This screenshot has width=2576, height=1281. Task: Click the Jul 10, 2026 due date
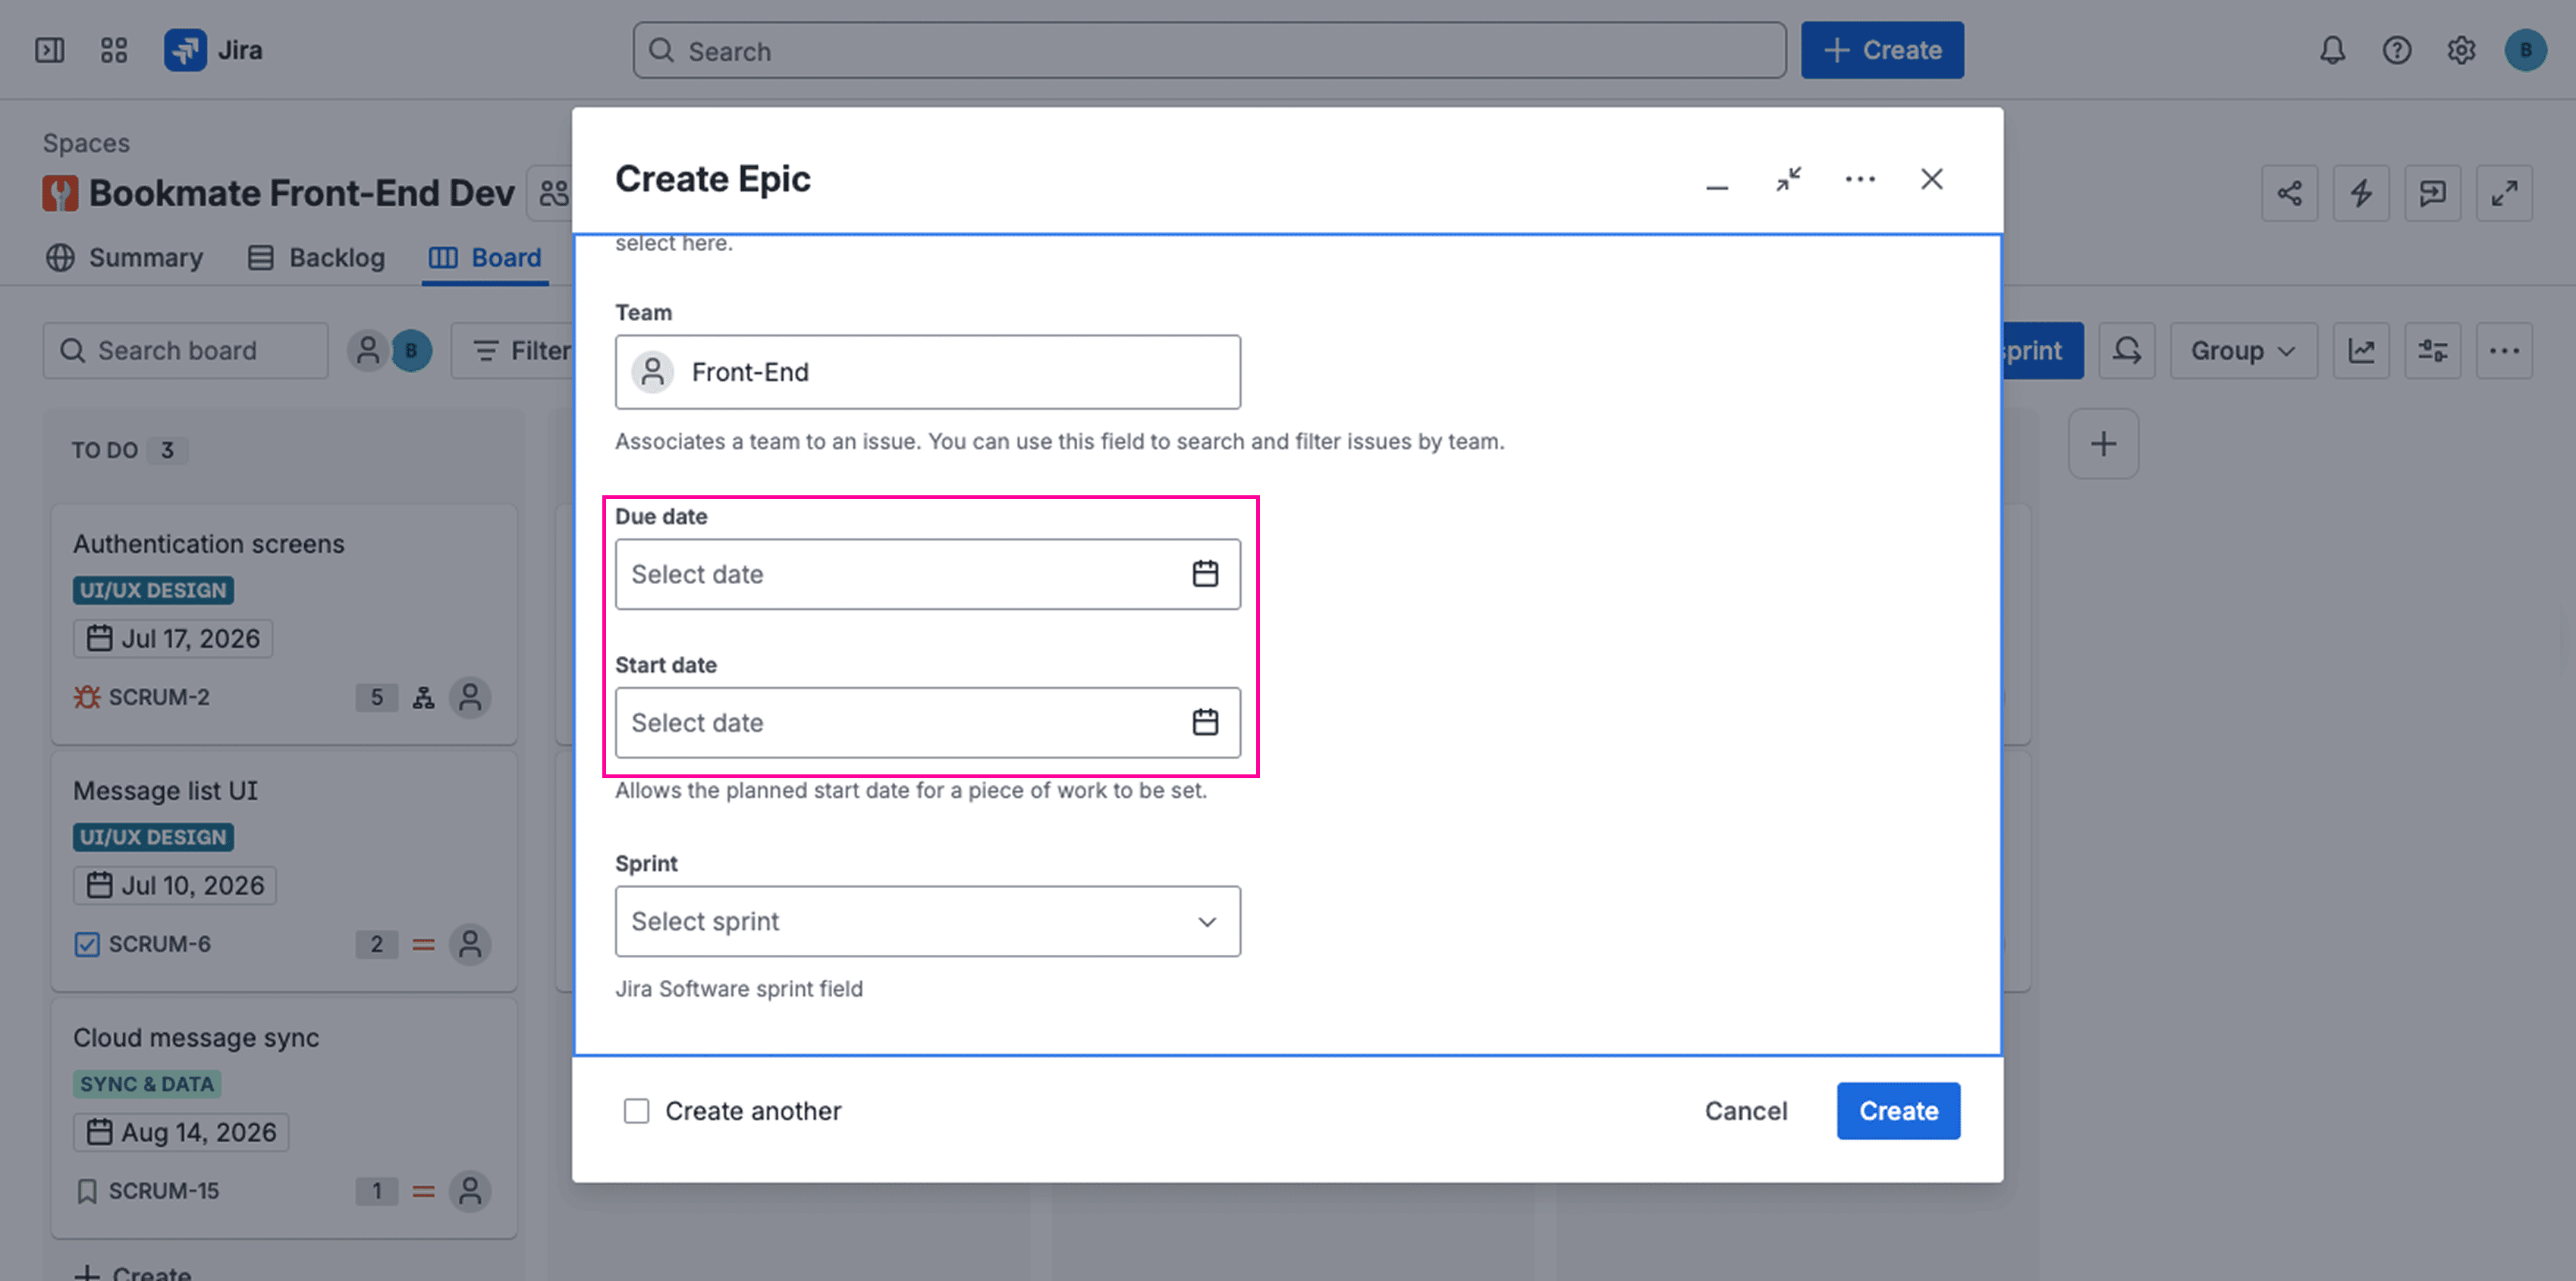pos(175,885)
